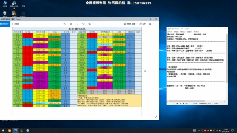Open the three-dot more options menu
The width and height of the screenshot is (237, 133).
tap(156, 24)
